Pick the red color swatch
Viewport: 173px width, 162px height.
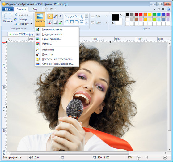click(x=141, y=15)
